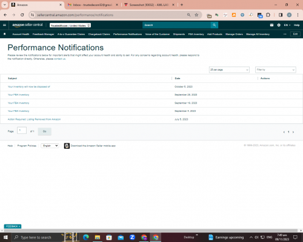The width and height of the screenshot is (303, 242).
Task: Click the search magnifier button in Seller Central
Action: [215, 25]
